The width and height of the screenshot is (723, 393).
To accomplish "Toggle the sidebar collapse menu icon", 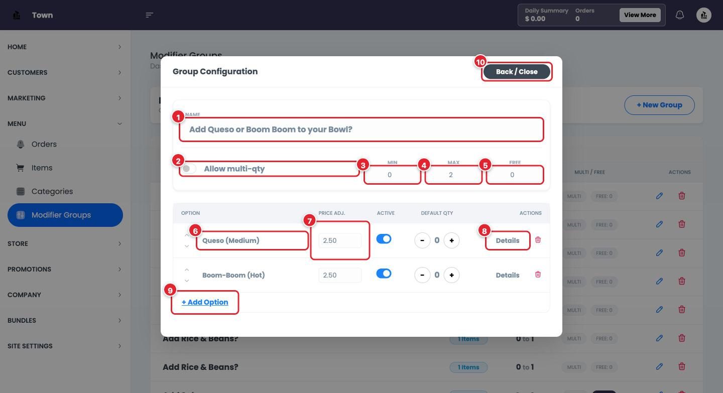I will [x=149, y=15].
